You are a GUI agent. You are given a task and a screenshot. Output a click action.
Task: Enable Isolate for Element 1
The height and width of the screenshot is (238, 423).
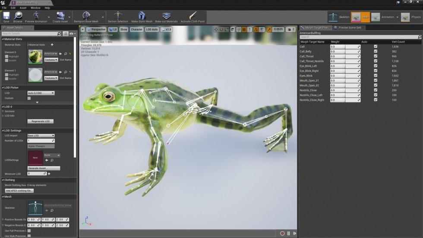[x=6, y=79]
